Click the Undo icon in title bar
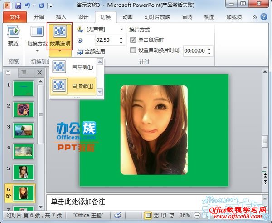Screen dimensions: 272x223 click(x=28, y=6)
